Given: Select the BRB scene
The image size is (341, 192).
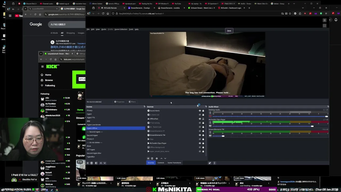Looking at the screenshot, I should pyautogui.click(x=116, y=121).
